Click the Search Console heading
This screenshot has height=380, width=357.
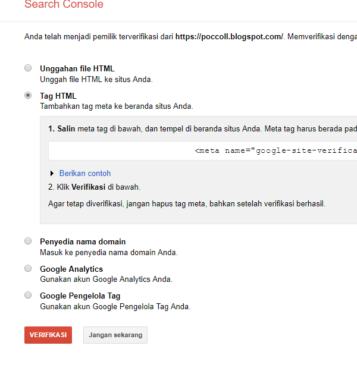coord(64,5)
